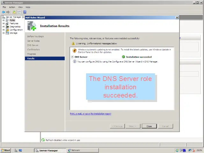Switch to Server Manager taskbar button
The image size is (204, 153).
click(x=51, y=150)
